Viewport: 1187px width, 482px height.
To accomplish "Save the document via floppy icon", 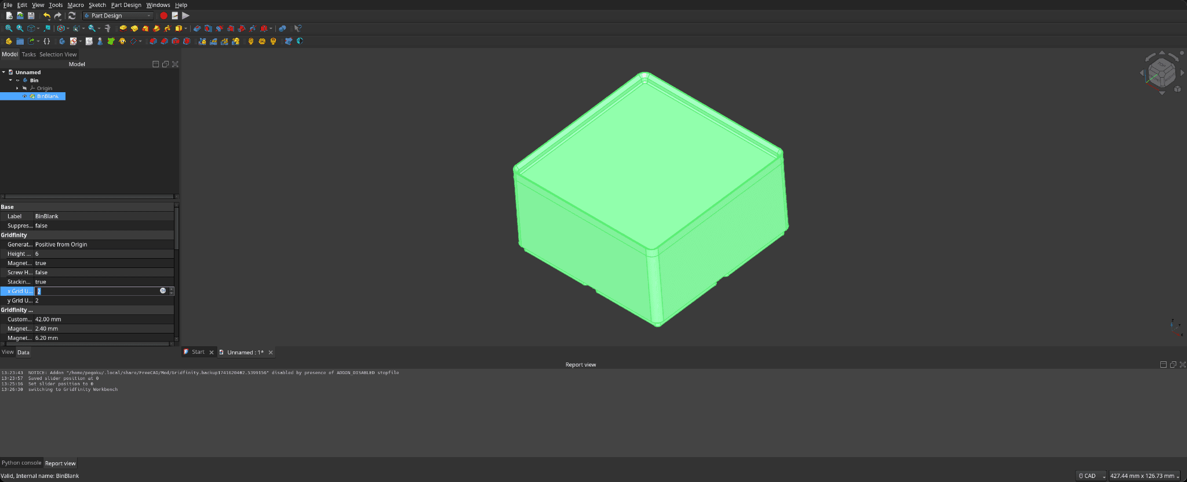I will click(x=31, y=16).
